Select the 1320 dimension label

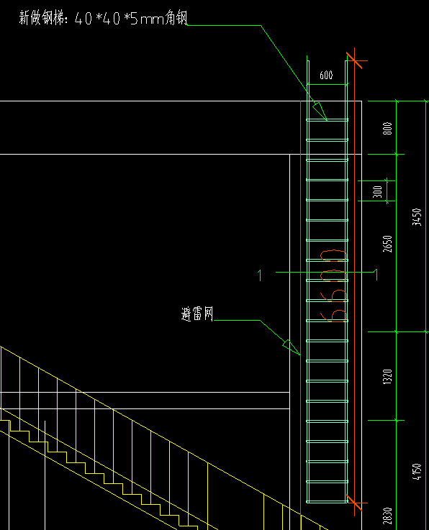[x=387, y=376]
